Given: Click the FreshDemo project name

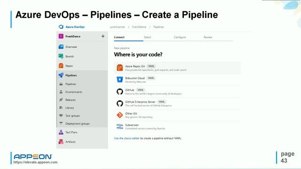Looking at the screenshot, I should [73, 36].
